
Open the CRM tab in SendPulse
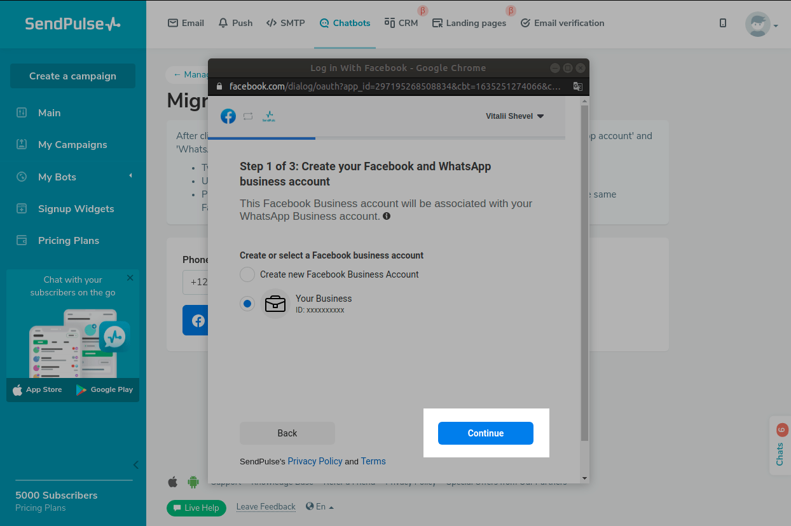click(401, 23)
